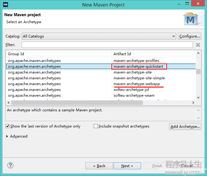The image size is (207, 176).
Task: Select the maven-archetype-site-simple row
Action: [x=101, y=78]
